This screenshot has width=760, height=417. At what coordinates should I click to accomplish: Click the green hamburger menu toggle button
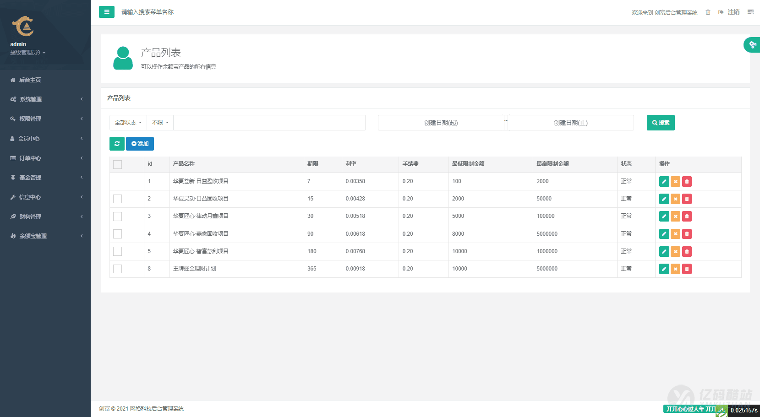[x=106, y=12]
